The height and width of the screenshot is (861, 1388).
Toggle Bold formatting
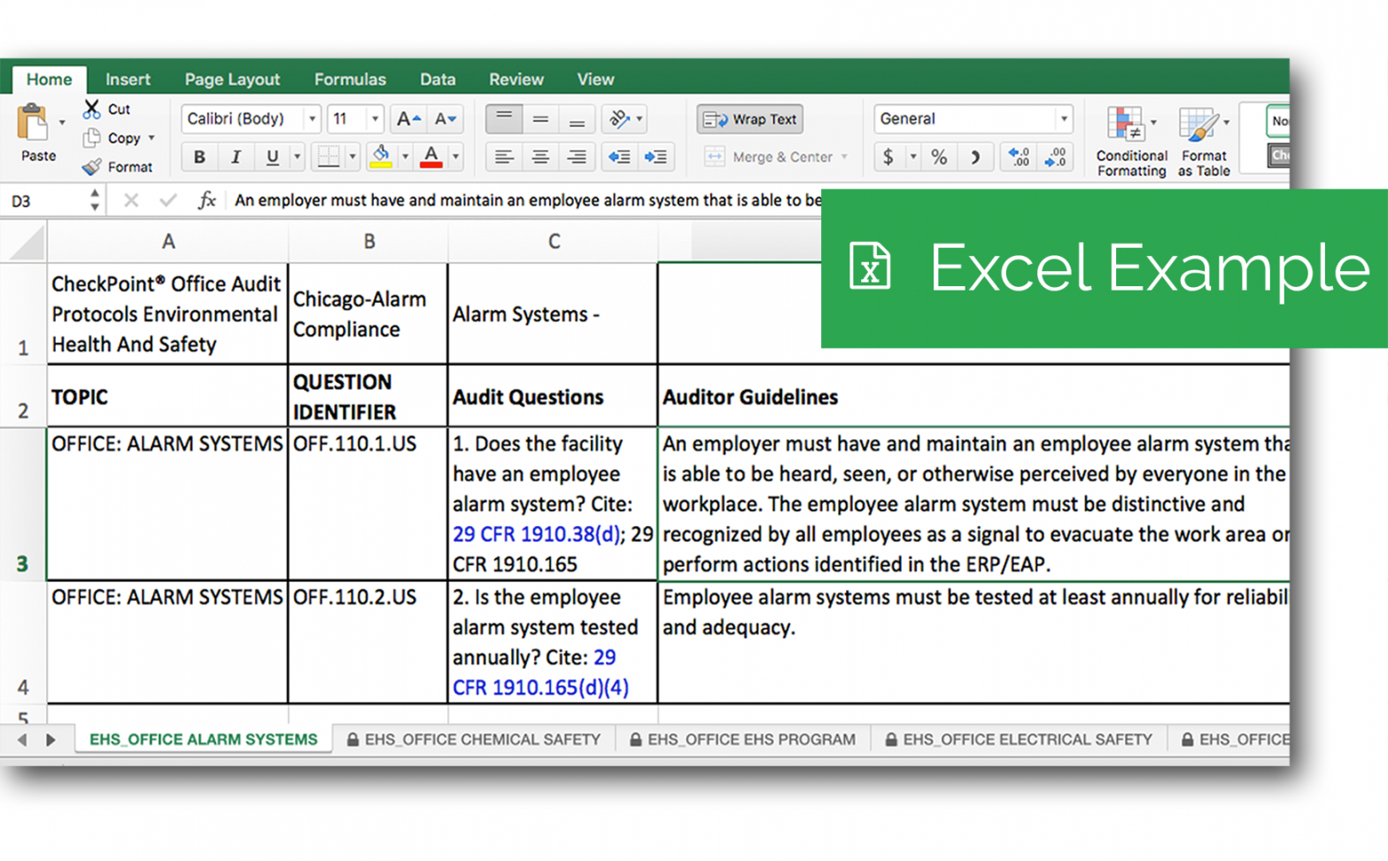click(x=199, y=158)
